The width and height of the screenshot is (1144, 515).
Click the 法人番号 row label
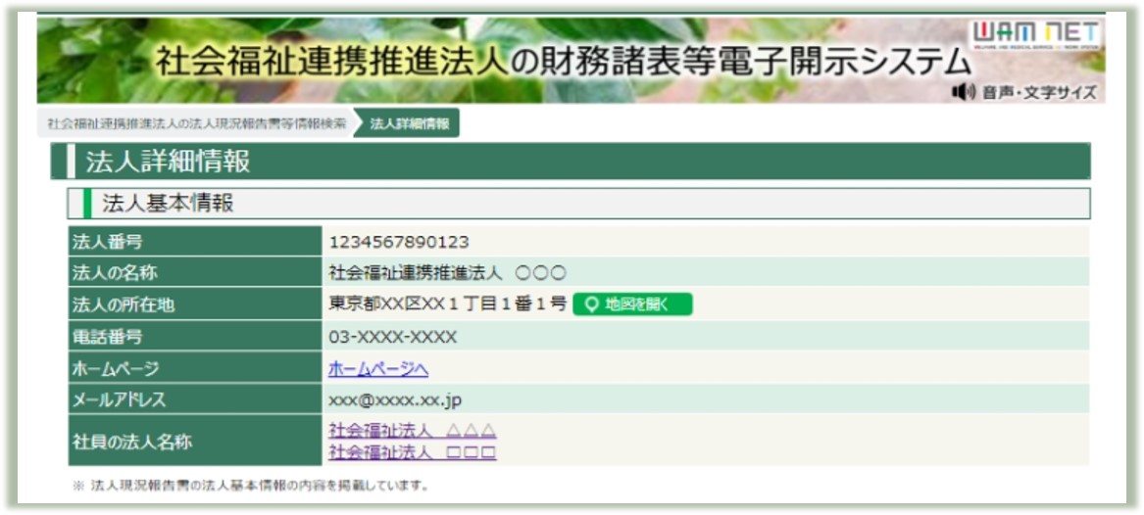tap(195, 241)
